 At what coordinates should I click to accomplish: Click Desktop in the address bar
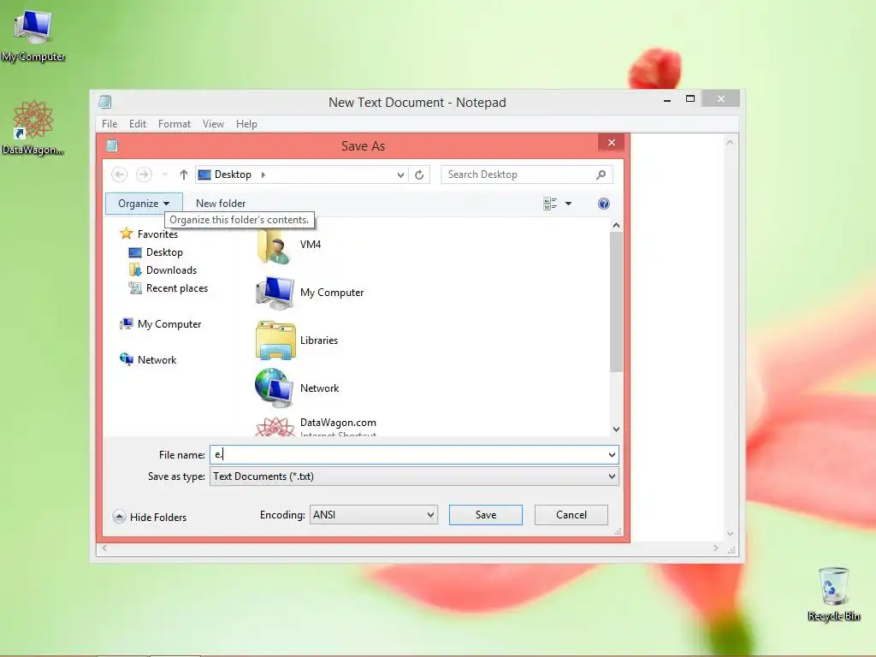point(233,175)
